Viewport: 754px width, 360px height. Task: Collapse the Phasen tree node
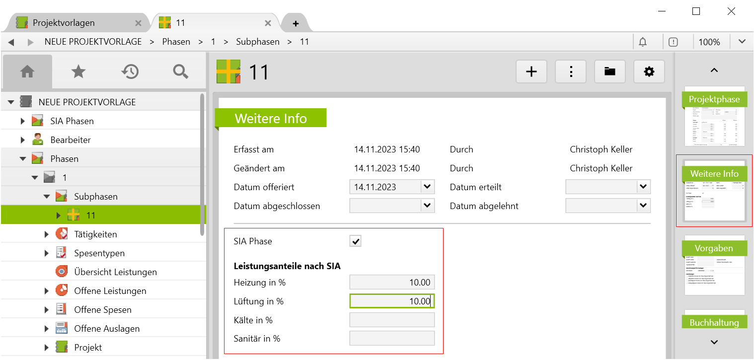point(23,159)
